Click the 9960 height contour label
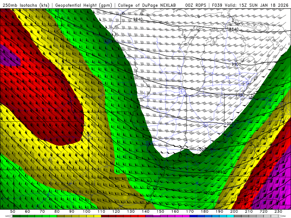 (240, 95)
